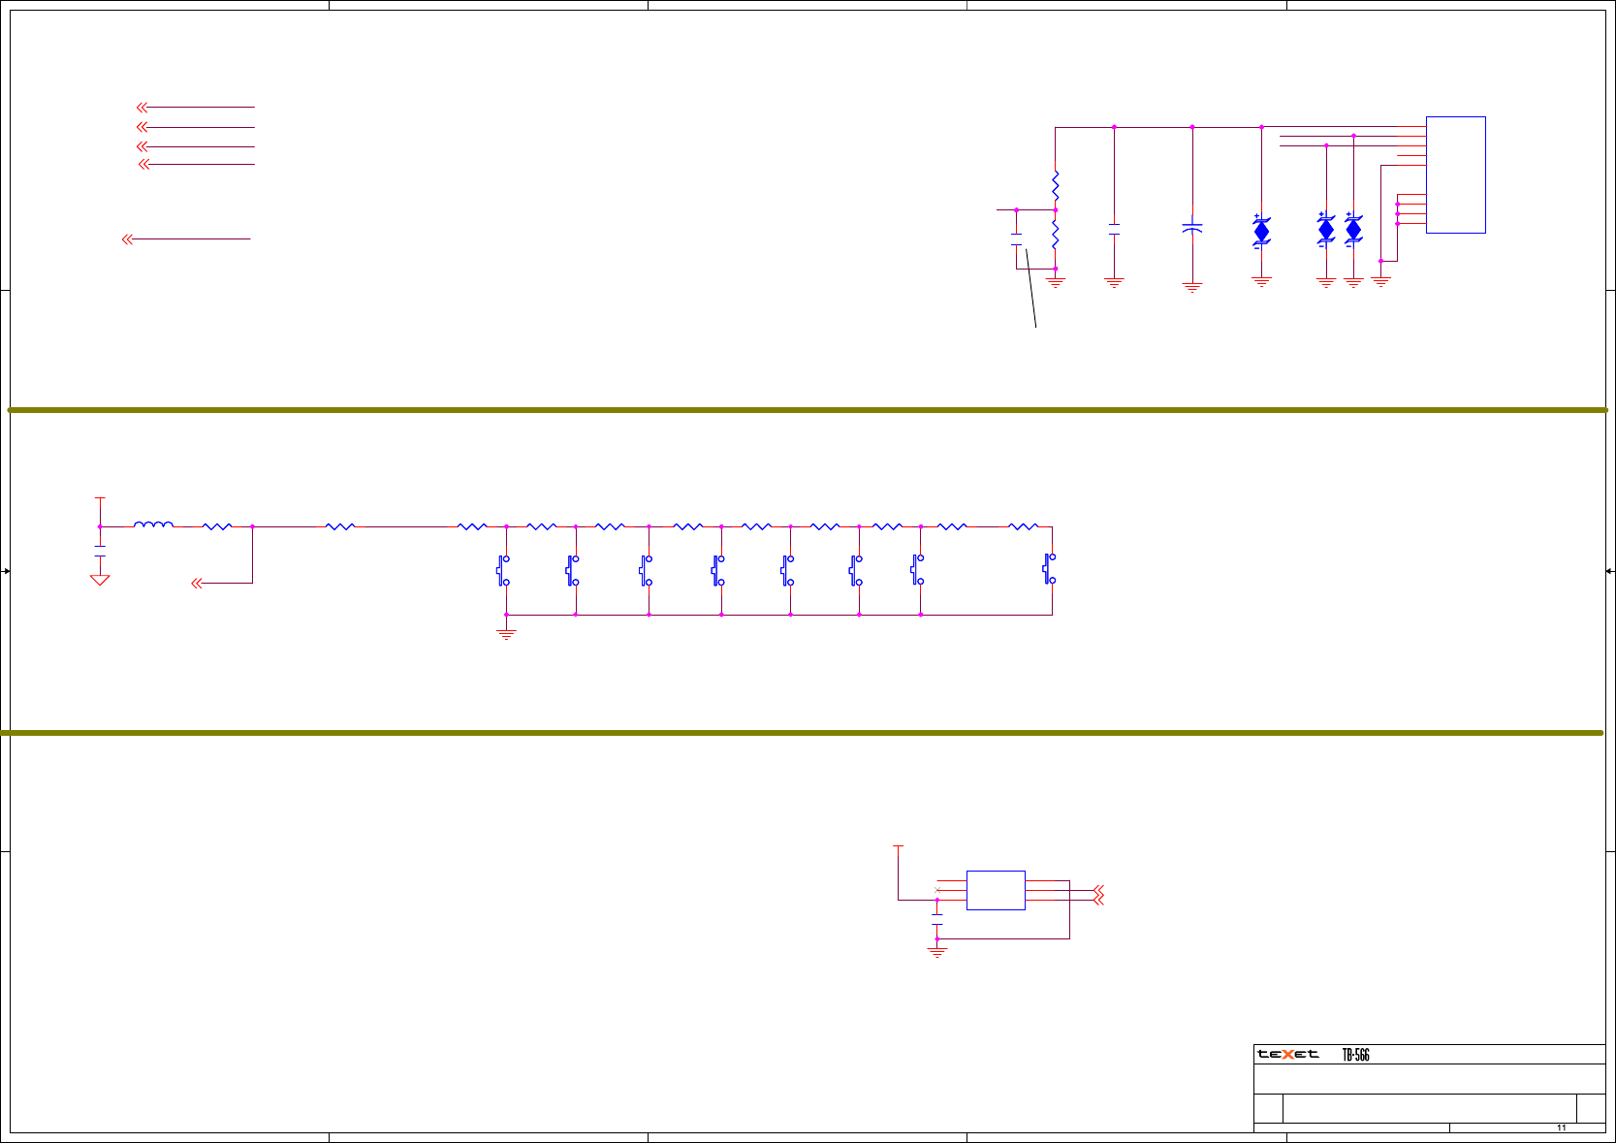Select the last resistor feeding the rightmost switch
Viewport: 1616px width, 1143px height.
1024,526
